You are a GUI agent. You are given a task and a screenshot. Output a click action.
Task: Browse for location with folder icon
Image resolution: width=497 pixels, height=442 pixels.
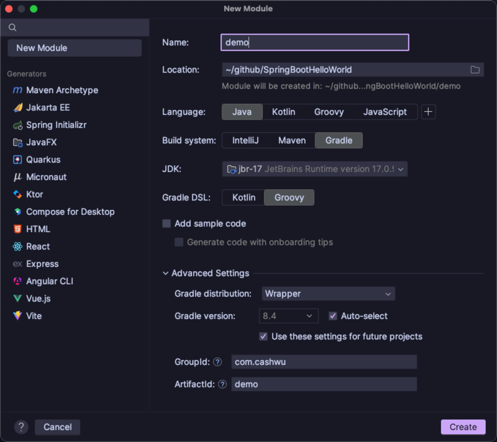pyautogui.click(x=475, y=70)
